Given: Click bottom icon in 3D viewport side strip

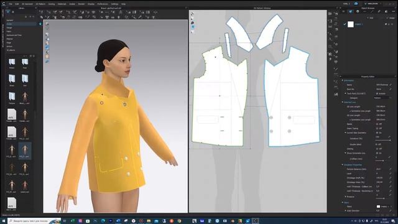Looking at the screenshot, I should (x=47, y=62).
